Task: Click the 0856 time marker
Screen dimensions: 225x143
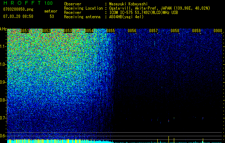Action: tap(132, 31)
